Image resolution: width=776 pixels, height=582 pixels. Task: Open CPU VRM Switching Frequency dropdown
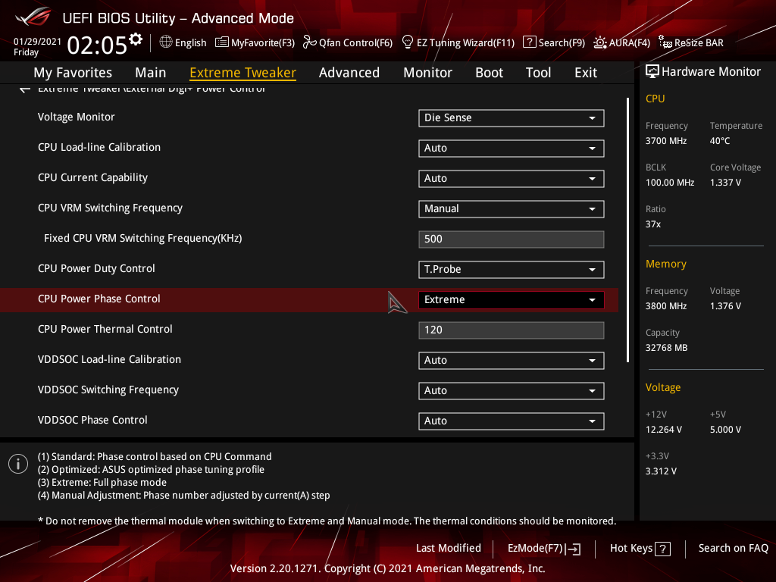tap(512, 209)
